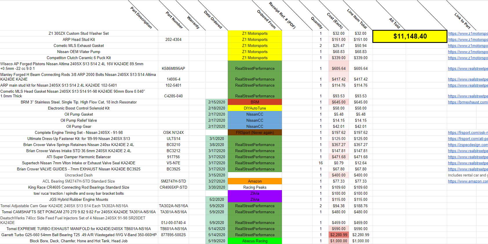Viewport: 488px width, 244px height.
Task: Select the $645.00 cost each cell
Action: coord(339,102)
